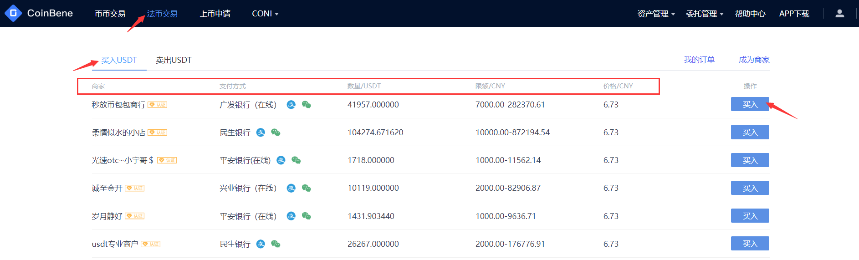Image resolution: width=859 pixels, height=260 pixels.
Task: Click limit 2000.00-82906.87
Action: pos(508,188)
